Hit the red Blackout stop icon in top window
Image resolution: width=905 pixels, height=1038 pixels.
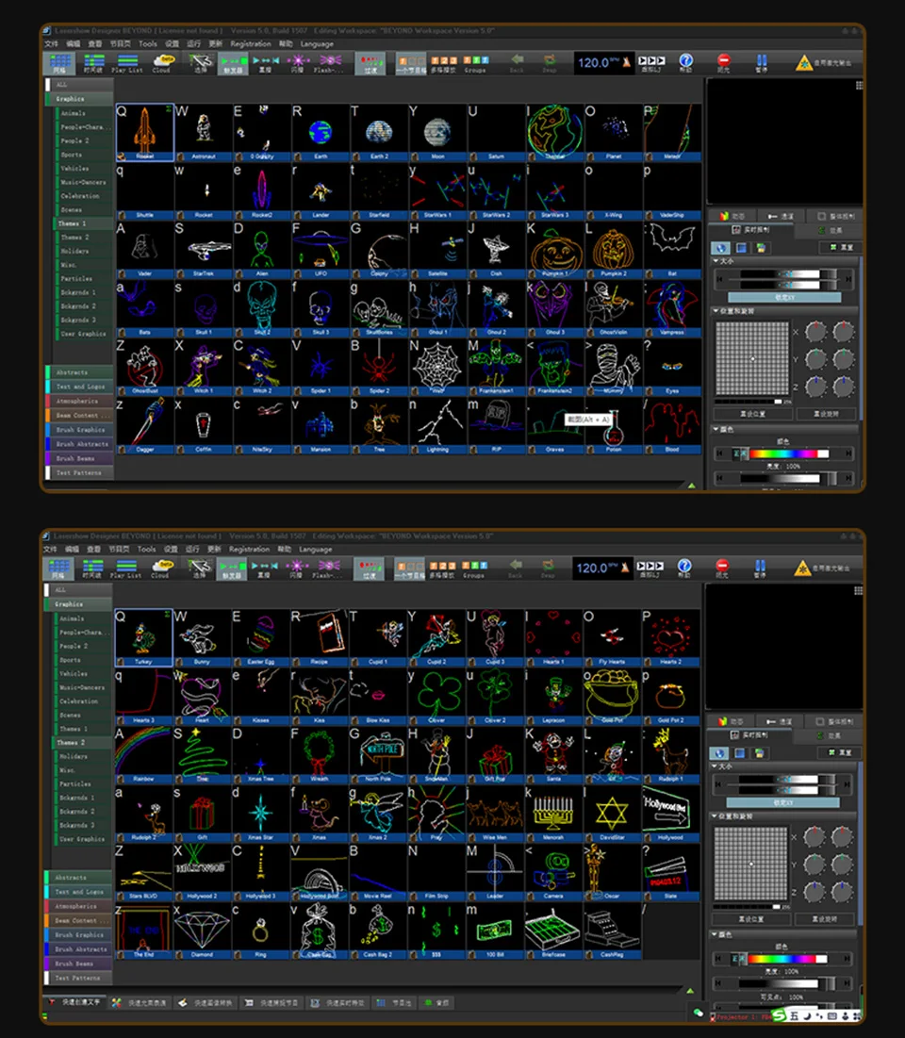724,63
